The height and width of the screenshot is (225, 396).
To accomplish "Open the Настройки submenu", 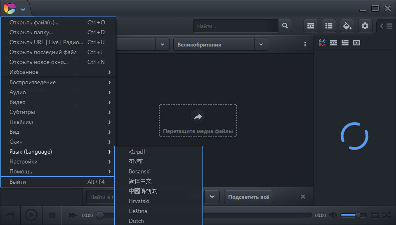I will coord(58,161).
